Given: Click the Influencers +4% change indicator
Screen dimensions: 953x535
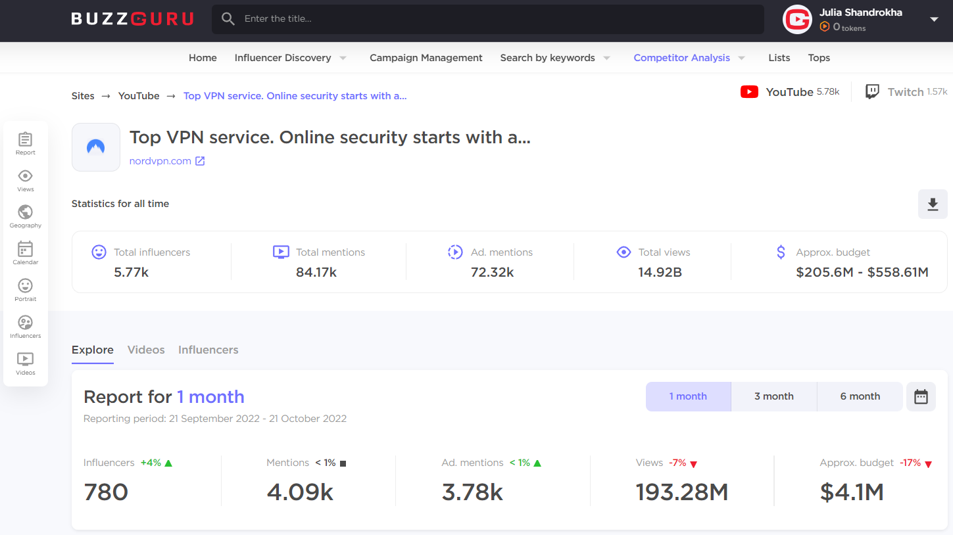Looking at the screenshot, I should tap(157, 463).
